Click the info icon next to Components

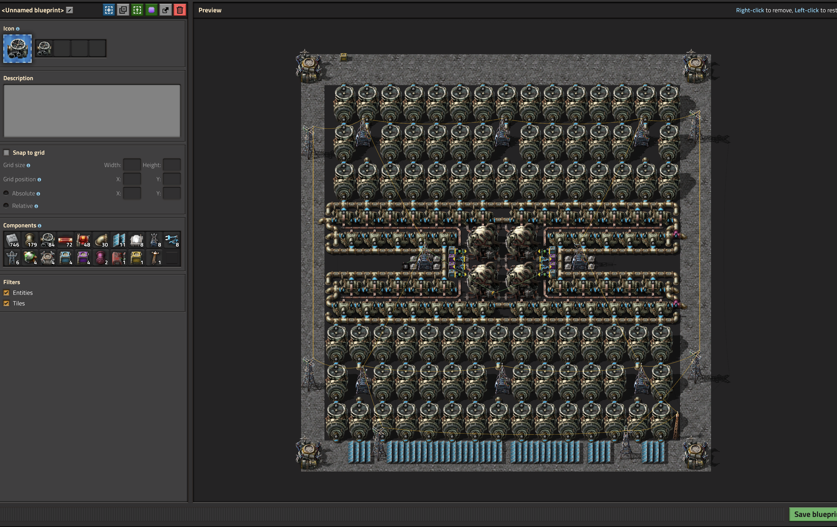[x=40, y=226]
